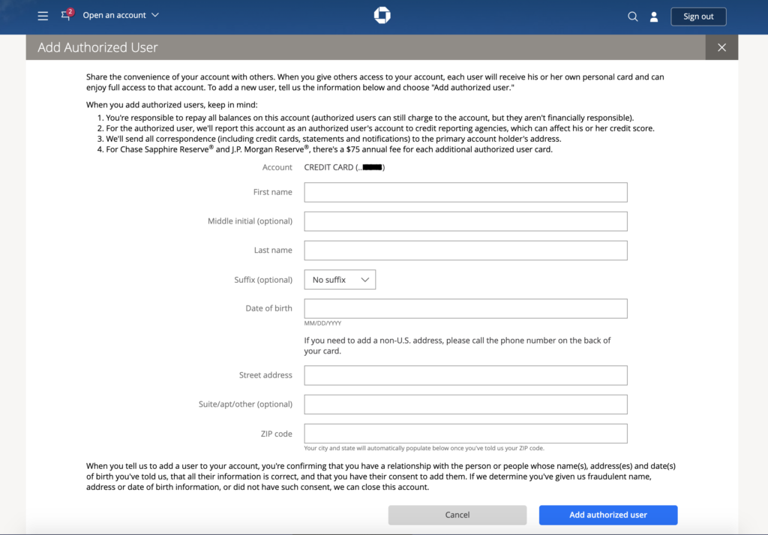This screenshot has height=535, width=768.
Task: Focus the Street address input
Action: pos(465,375)
